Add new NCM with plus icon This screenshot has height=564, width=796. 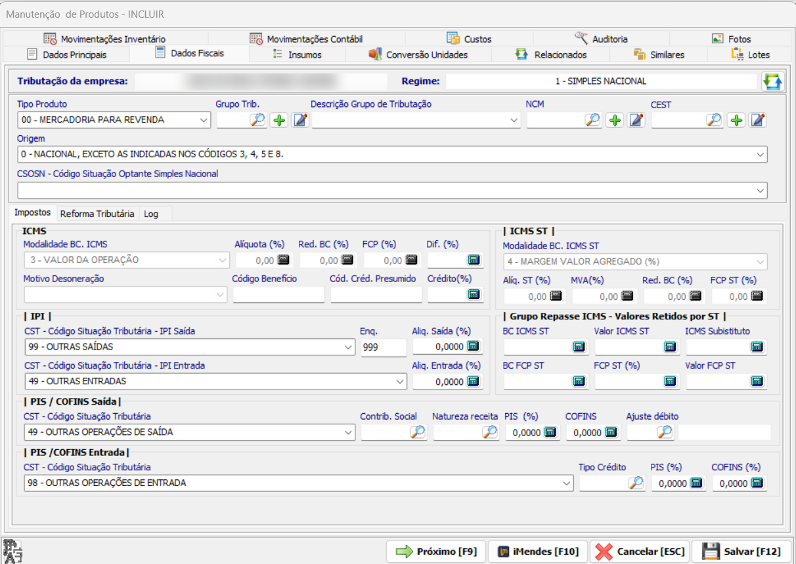(x=615, y=120)
